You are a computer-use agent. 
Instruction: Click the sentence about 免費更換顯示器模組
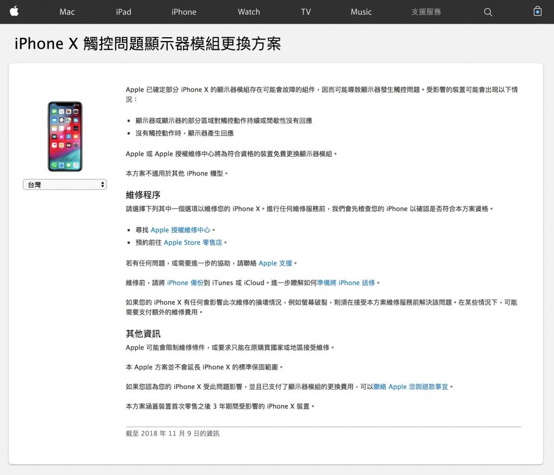click(232, 154)
